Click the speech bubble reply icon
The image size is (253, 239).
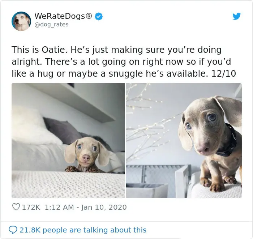tap(13, 230)
